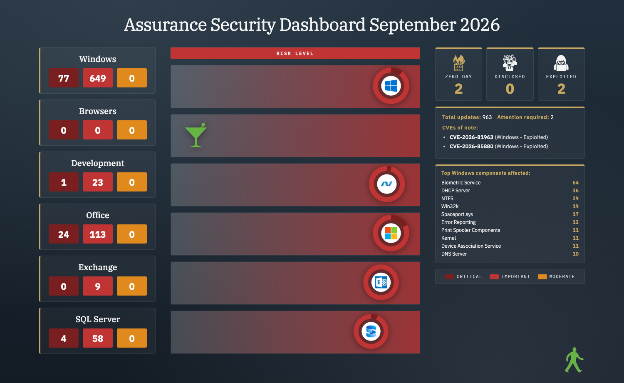This screenshot has width=624, height=383.
Task: Click the SQL Server card title
Action: (98, 319)
